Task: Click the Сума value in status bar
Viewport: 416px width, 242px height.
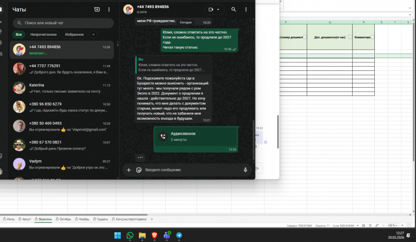Action: pos(343,226)
